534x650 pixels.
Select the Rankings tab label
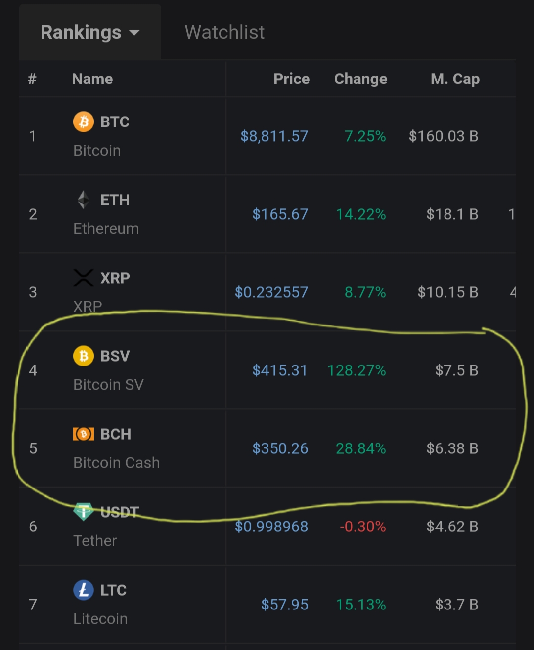coord(81,32)
